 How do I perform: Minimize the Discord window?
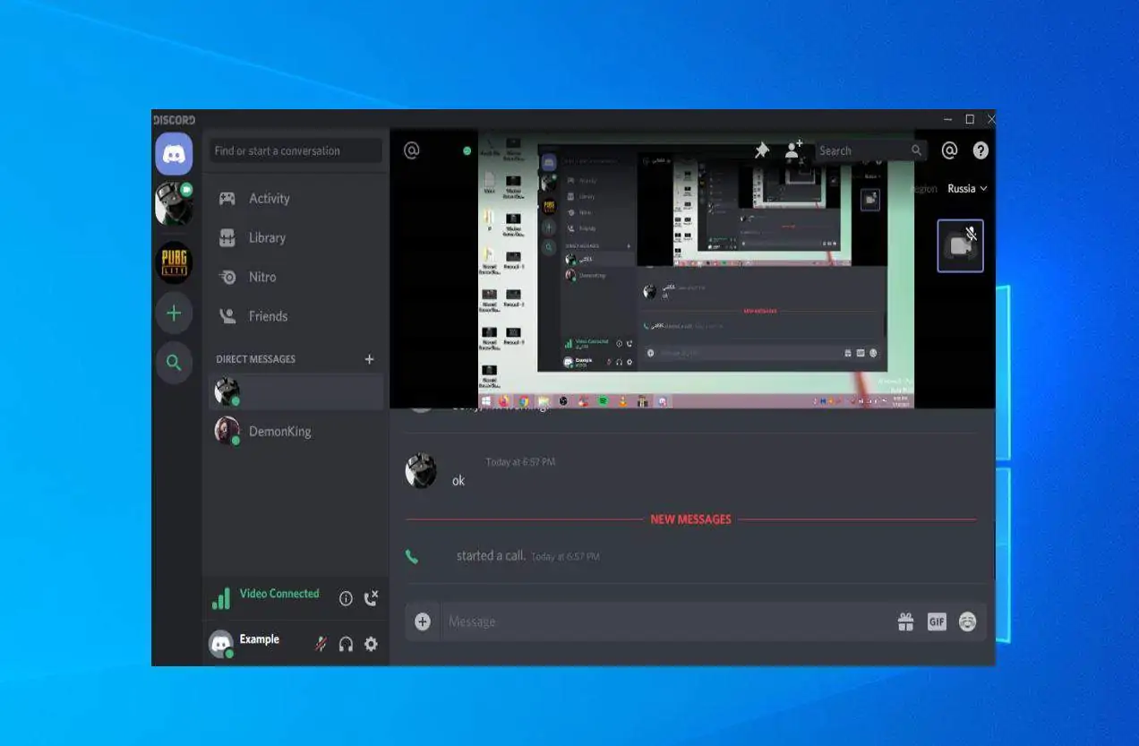point(948,119)
